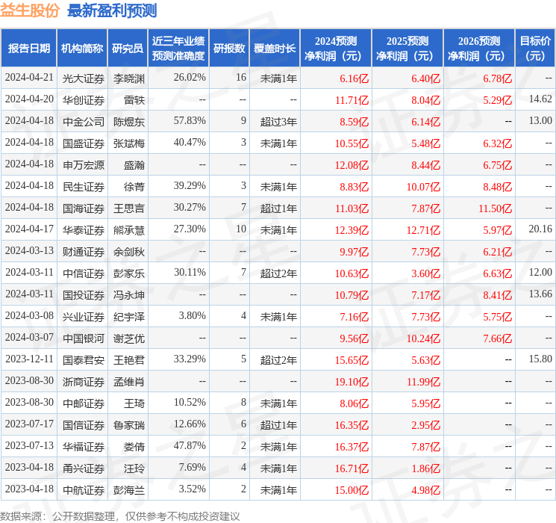The height and width of the screenshot is (523, 556).
Task: Select the 甬兴证券 institution cell
Action: point(84,468)
